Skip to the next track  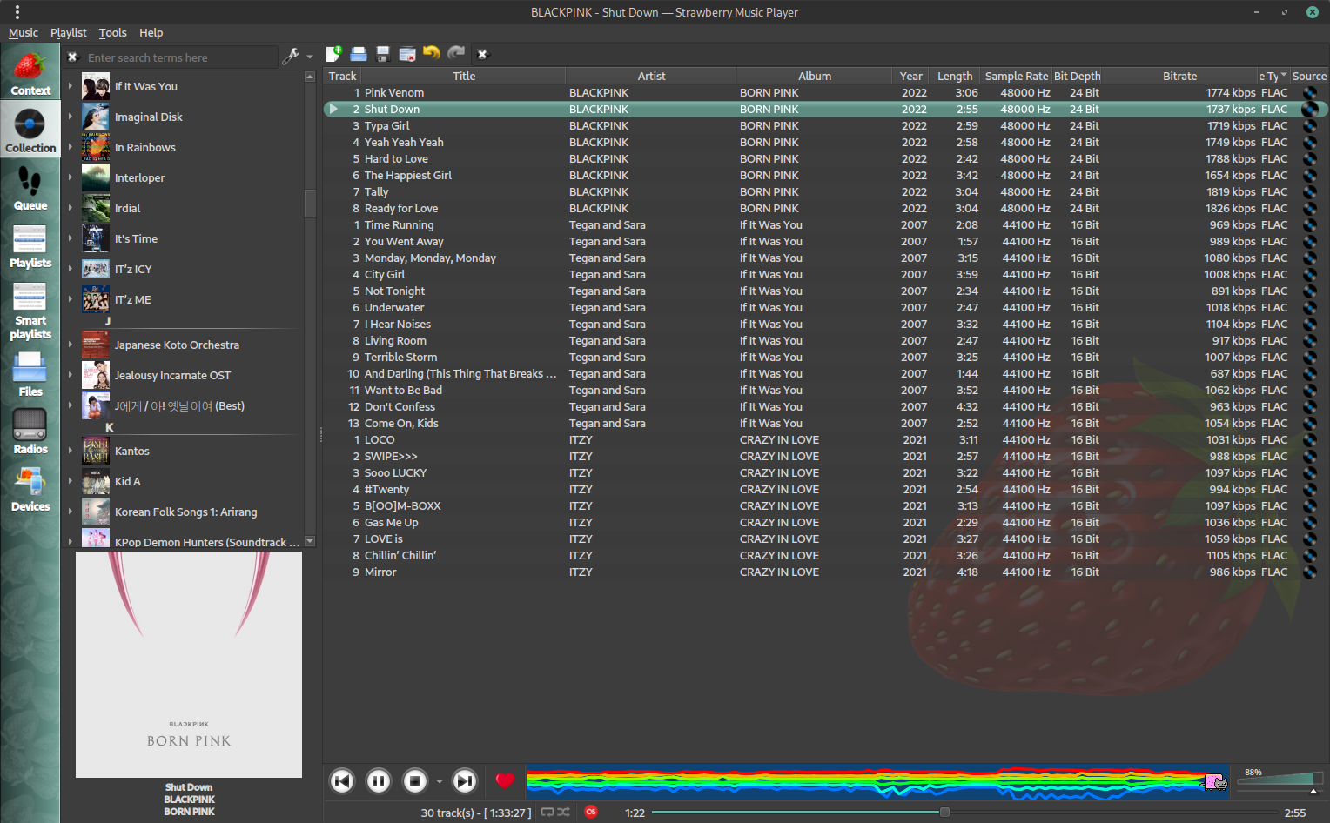coord(466,781)
